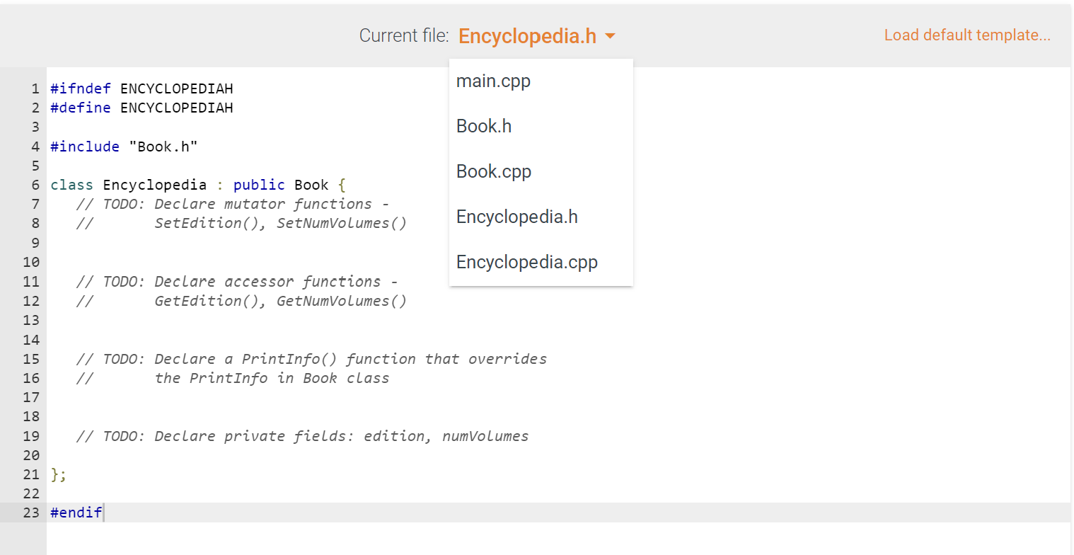Screen dimensions: 1074x555
Task: Click line number 10 in the gutter
Action: click(x=31, y=262)
